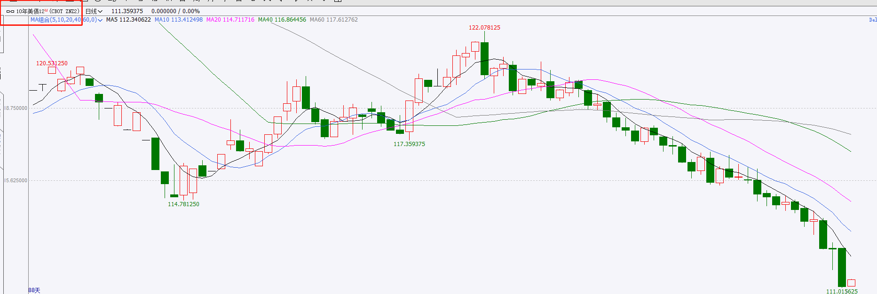
Task: Click the change value 0.000000 / 0.00%
Action: [x=175, y=11]
